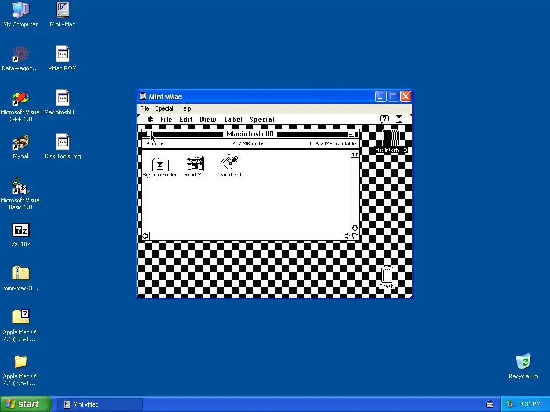
Task: Close the Mini vMac window
Action: tap(406, 97)
